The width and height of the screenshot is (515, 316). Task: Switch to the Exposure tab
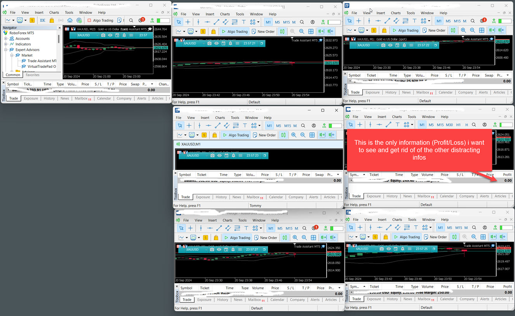tap(31, 98)
